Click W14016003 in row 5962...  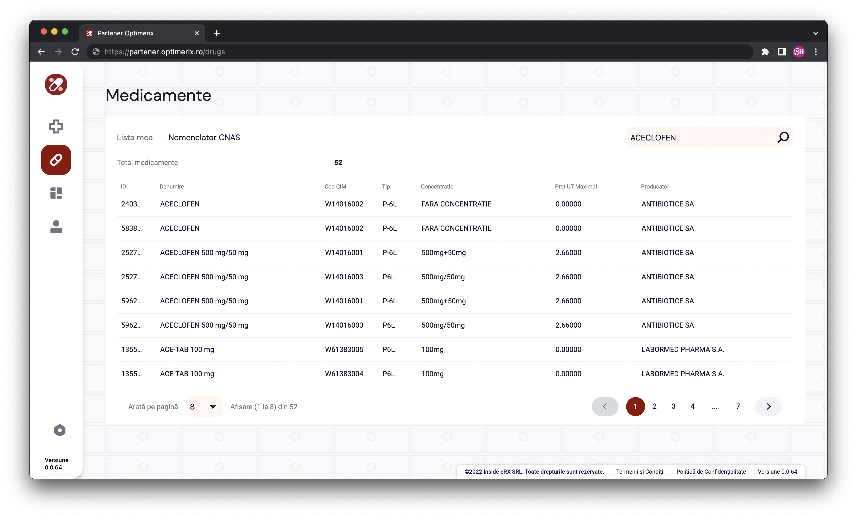coord(344,325)
